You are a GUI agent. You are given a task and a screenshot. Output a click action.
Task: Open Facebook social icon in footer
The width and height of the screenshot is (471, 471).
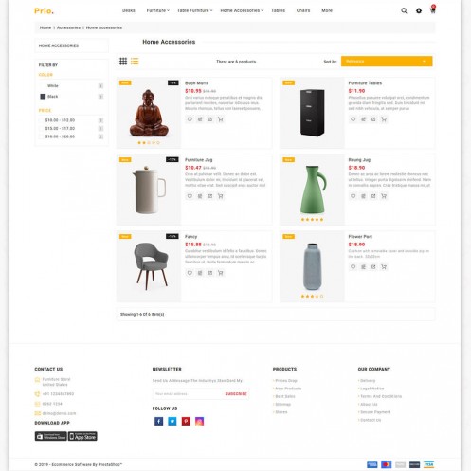pyautogui.click(x=158, y=421)
